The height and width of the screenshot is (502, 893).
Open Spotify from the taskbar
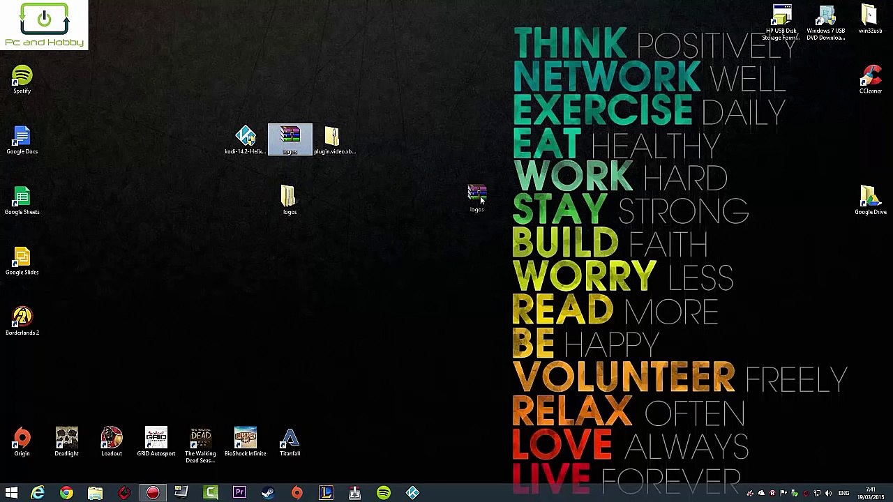[x=383, y=494]
